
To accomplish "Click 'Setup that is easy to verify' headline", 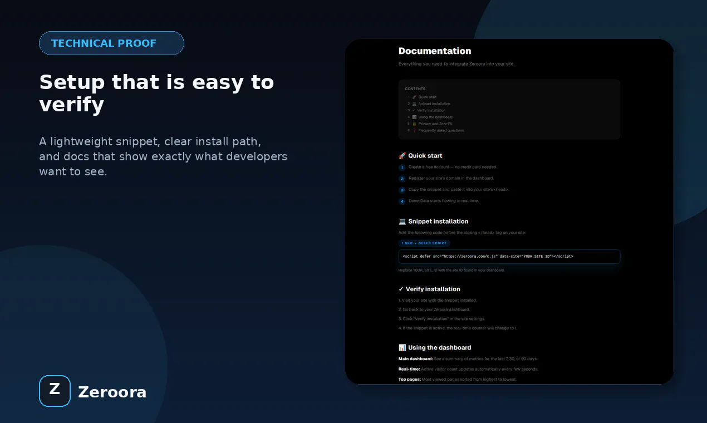I will [x=156, y=93].
